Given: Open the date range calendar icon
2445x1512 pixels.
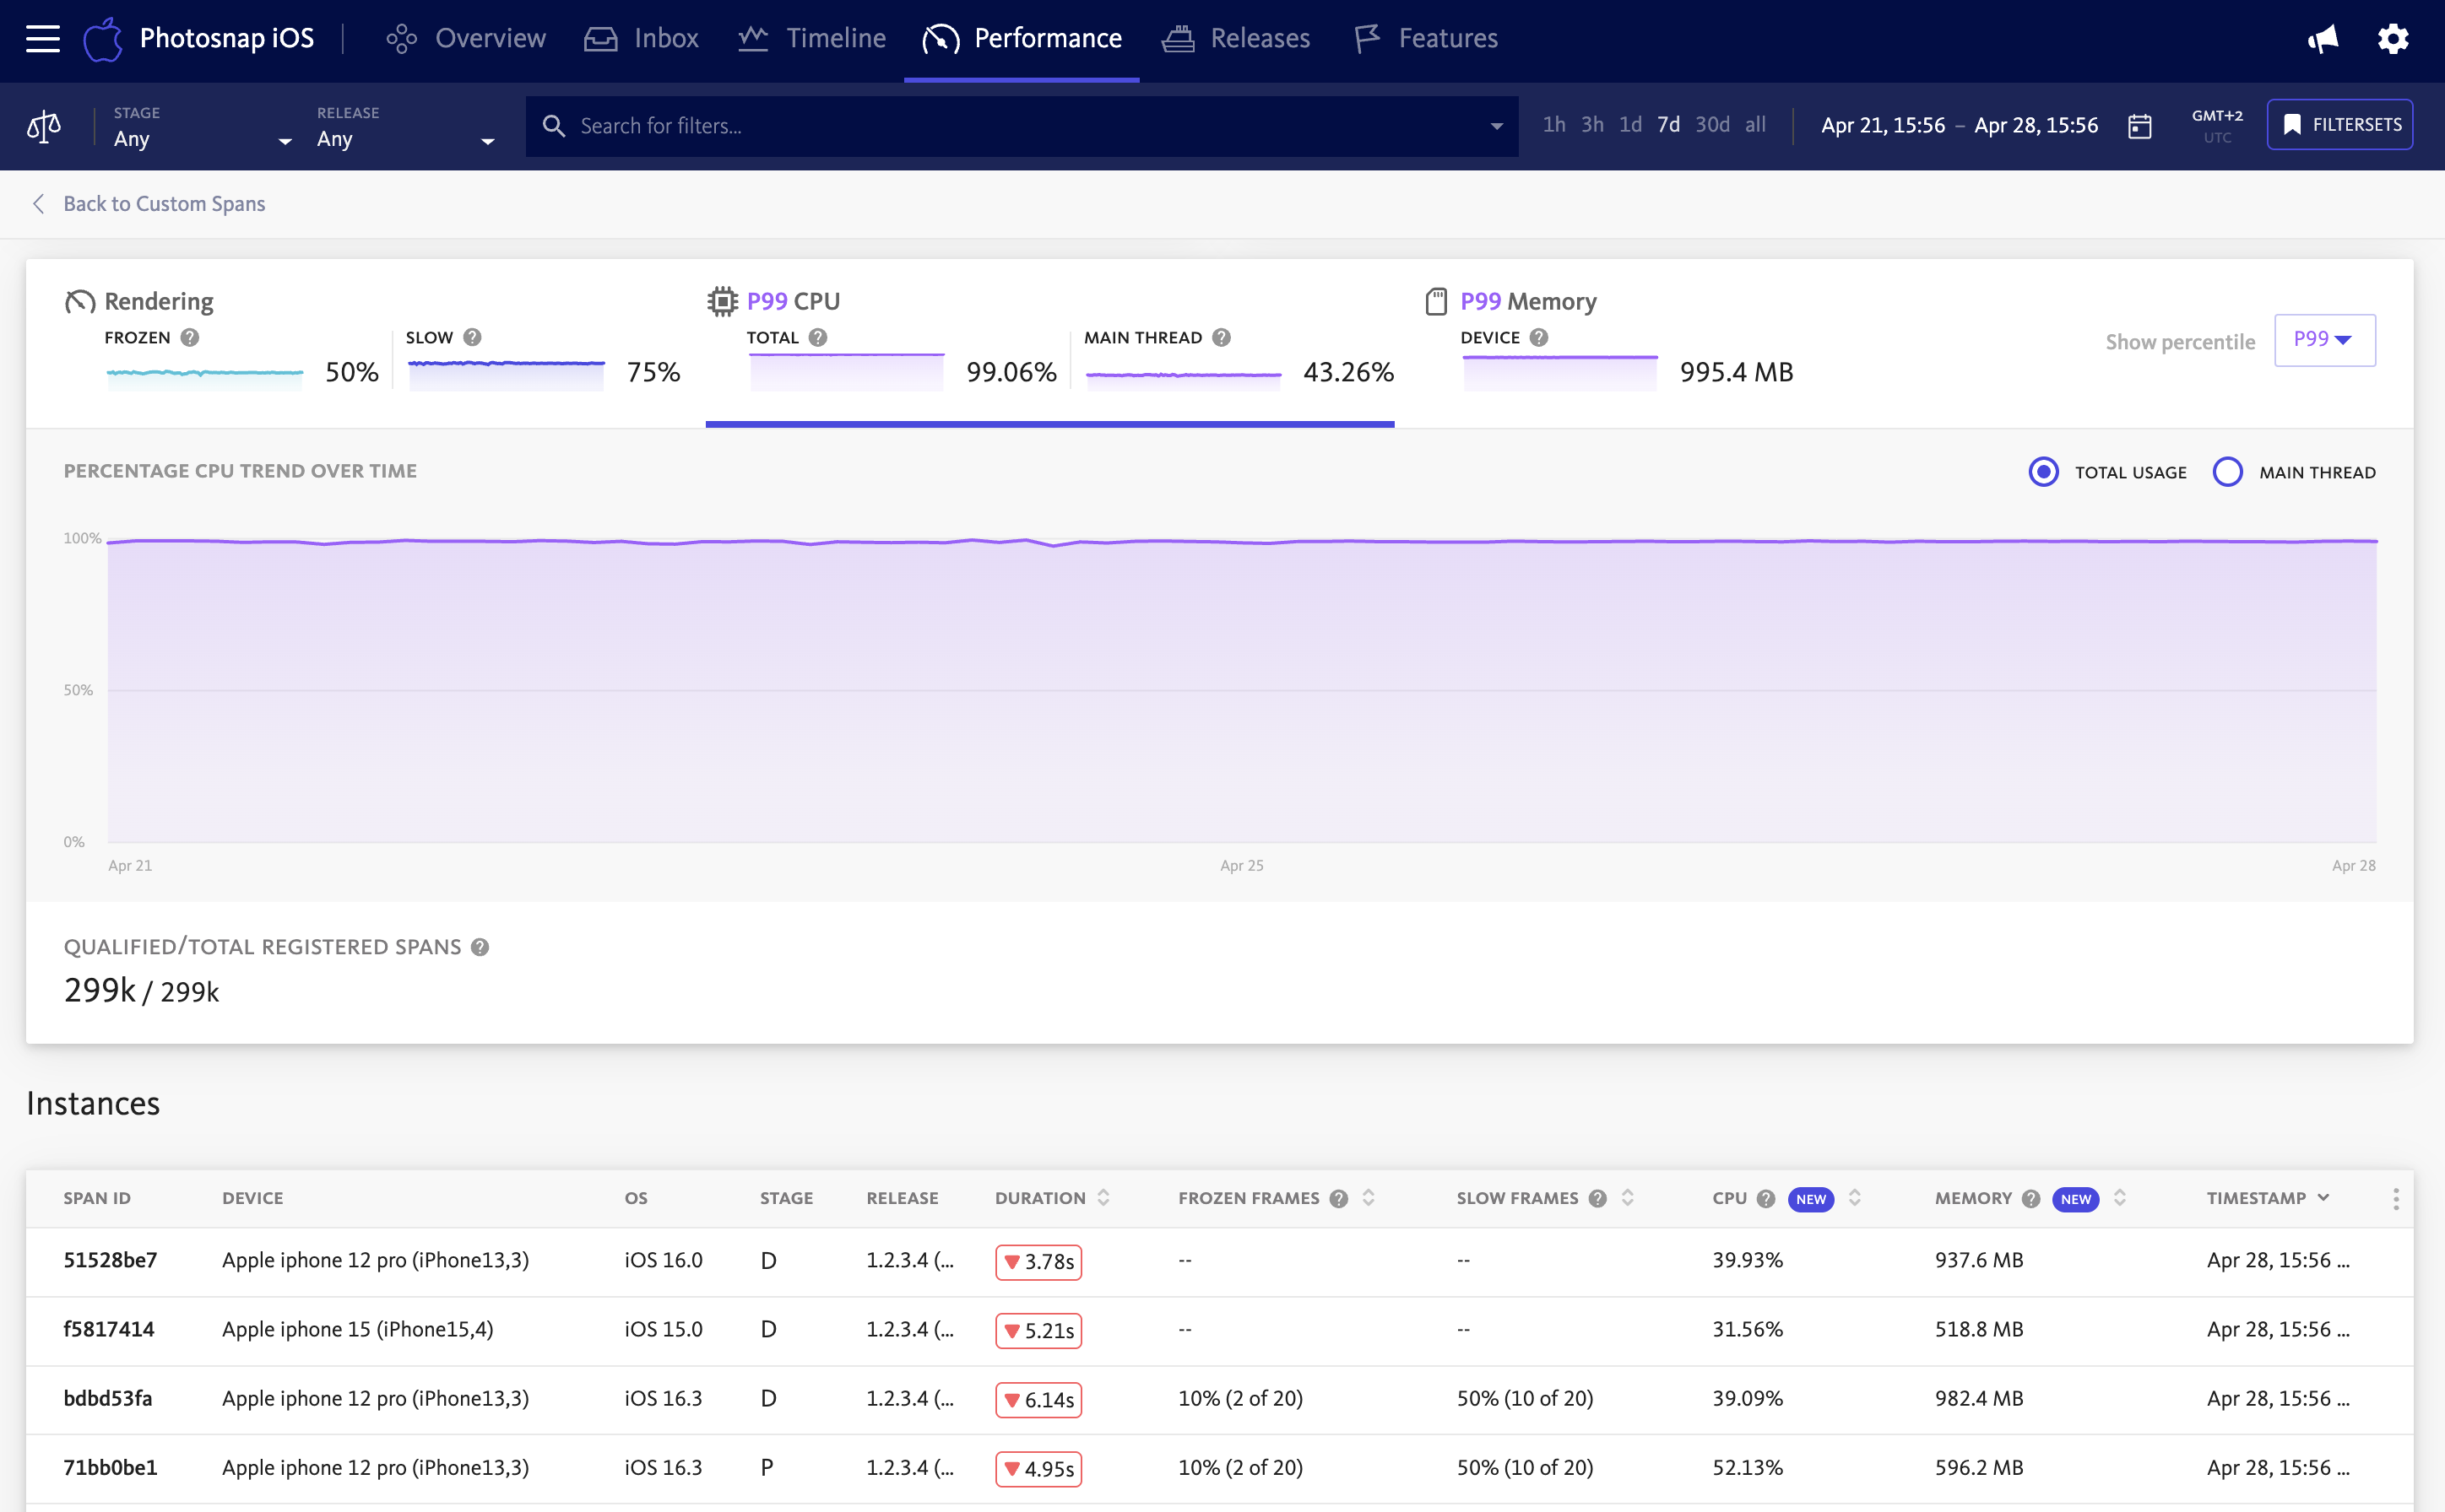Looking at the screenshot, I should tap(2139, 126).
